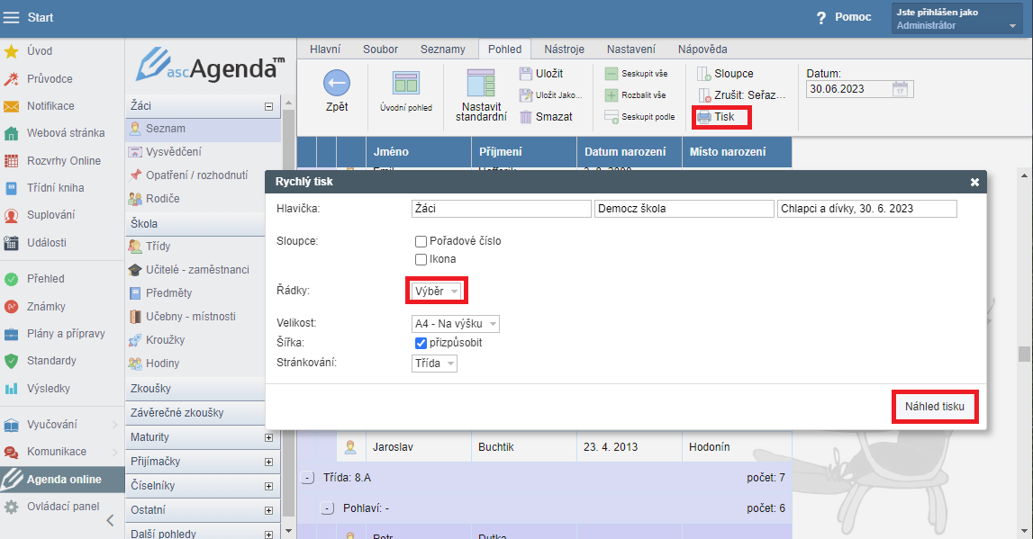Click the Rozvrhy Online grid icon
This screenshot has width=1033, height=539.
11,160
